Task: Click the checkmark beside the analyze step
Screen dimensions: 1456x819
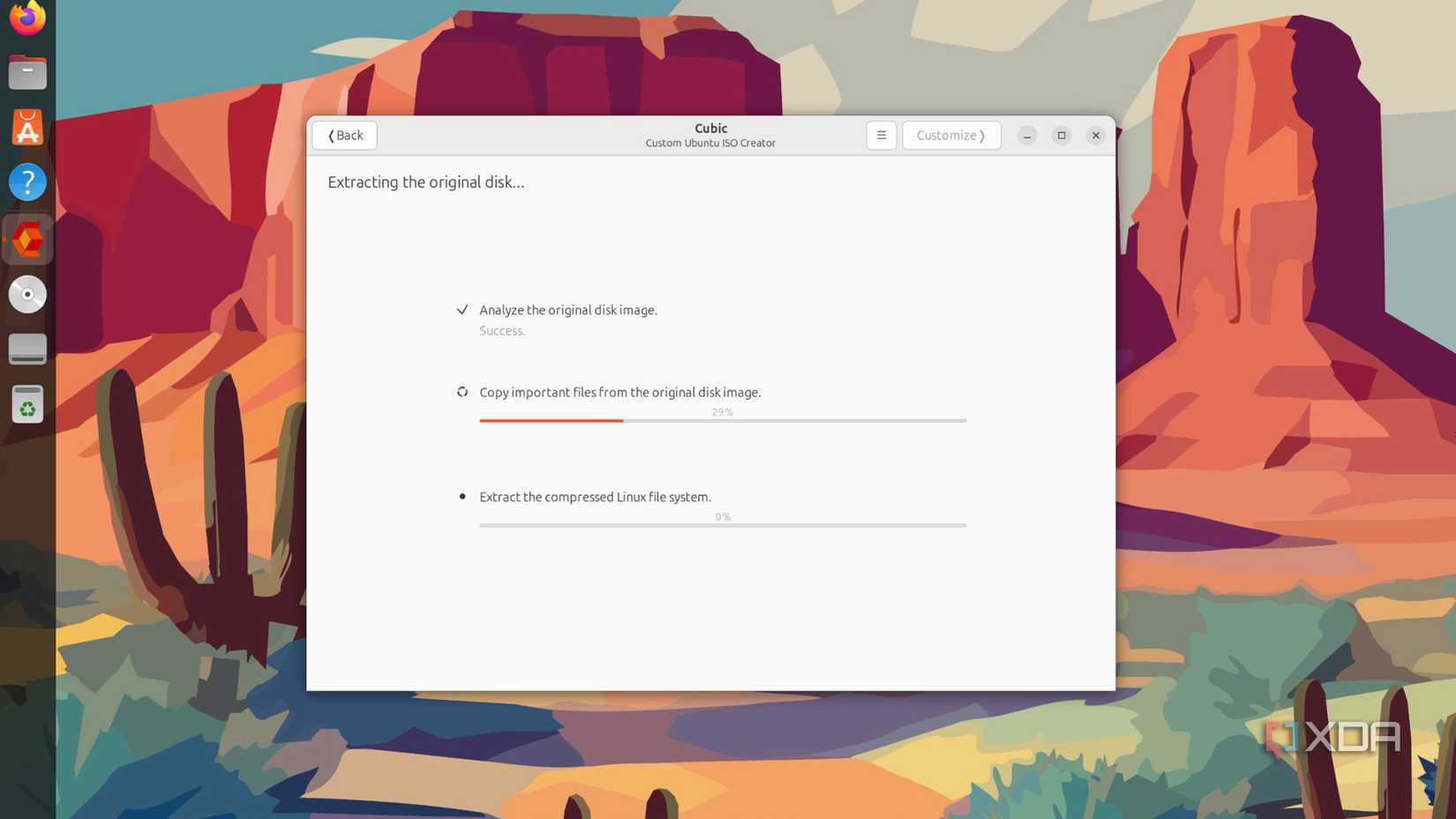Action: [x=462, y=310]
